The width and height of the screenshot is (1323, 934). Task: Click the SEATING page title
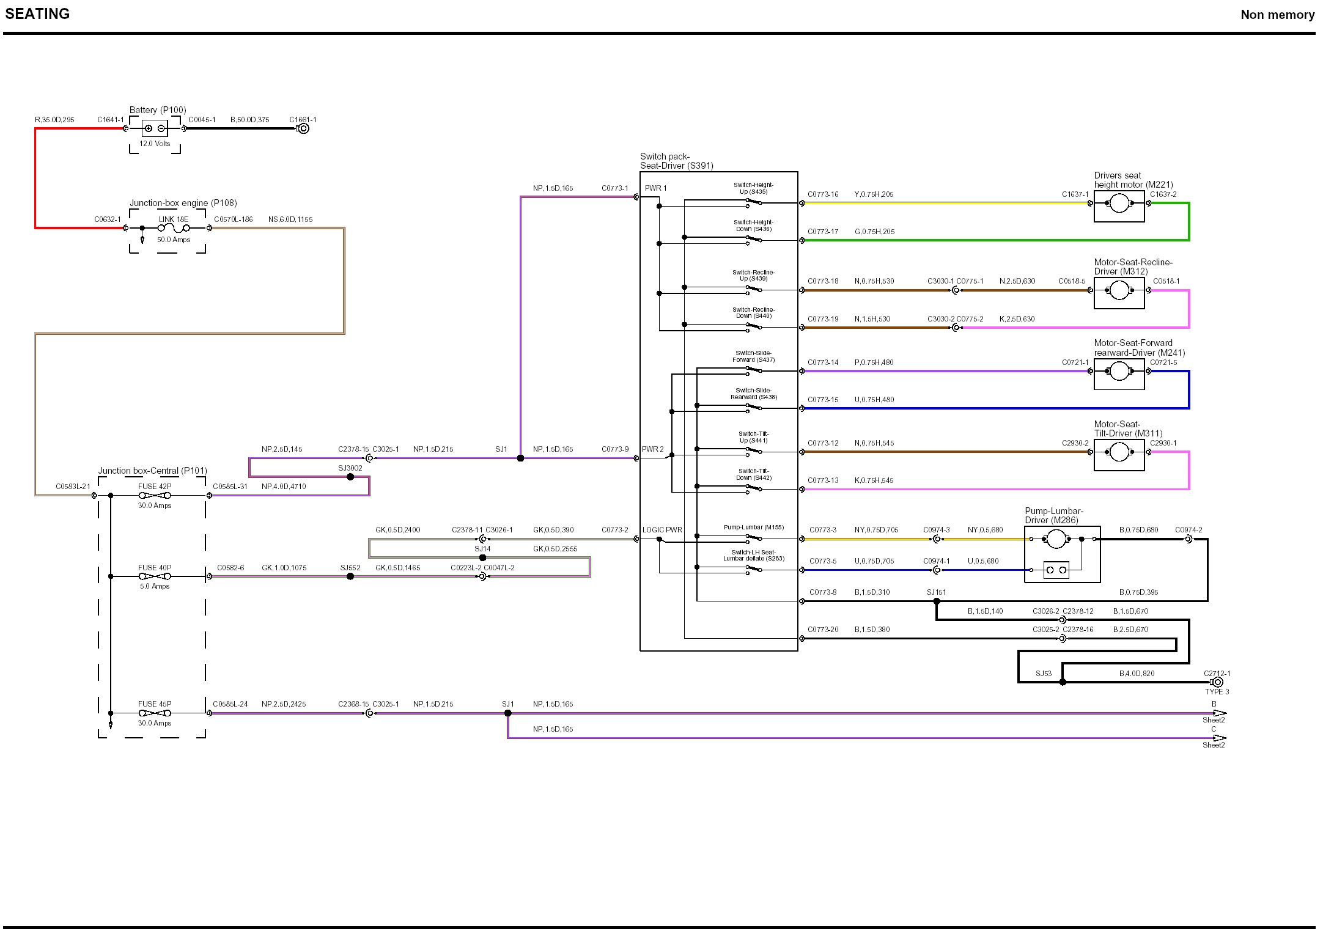click(x=37, y=14)
